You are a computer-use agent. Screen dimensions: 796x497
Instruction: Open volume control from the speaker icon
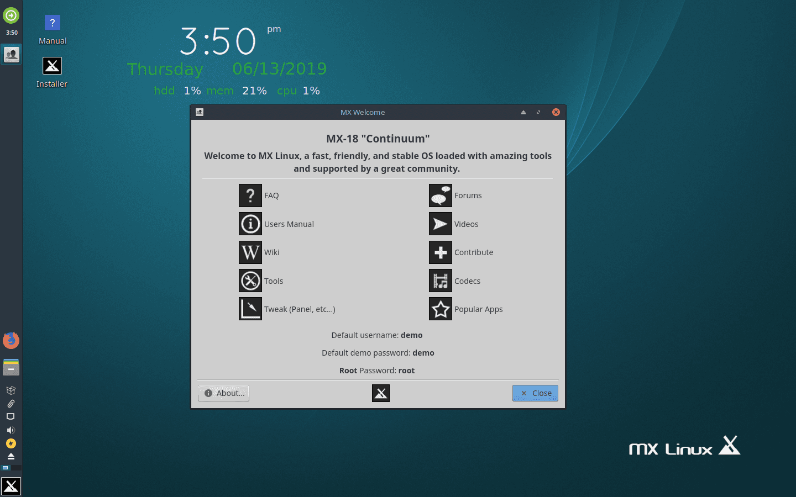[11, 430]
